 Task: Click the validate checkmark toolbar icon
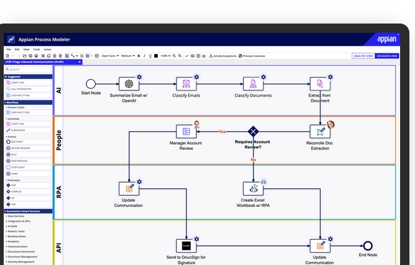coord(186,56)
